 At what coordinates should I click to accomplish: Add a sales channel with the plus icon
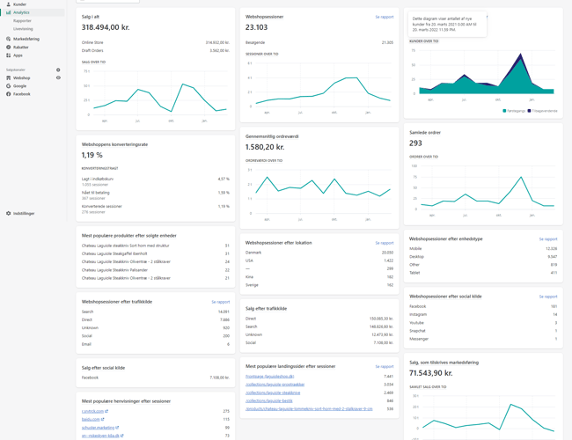58,70
